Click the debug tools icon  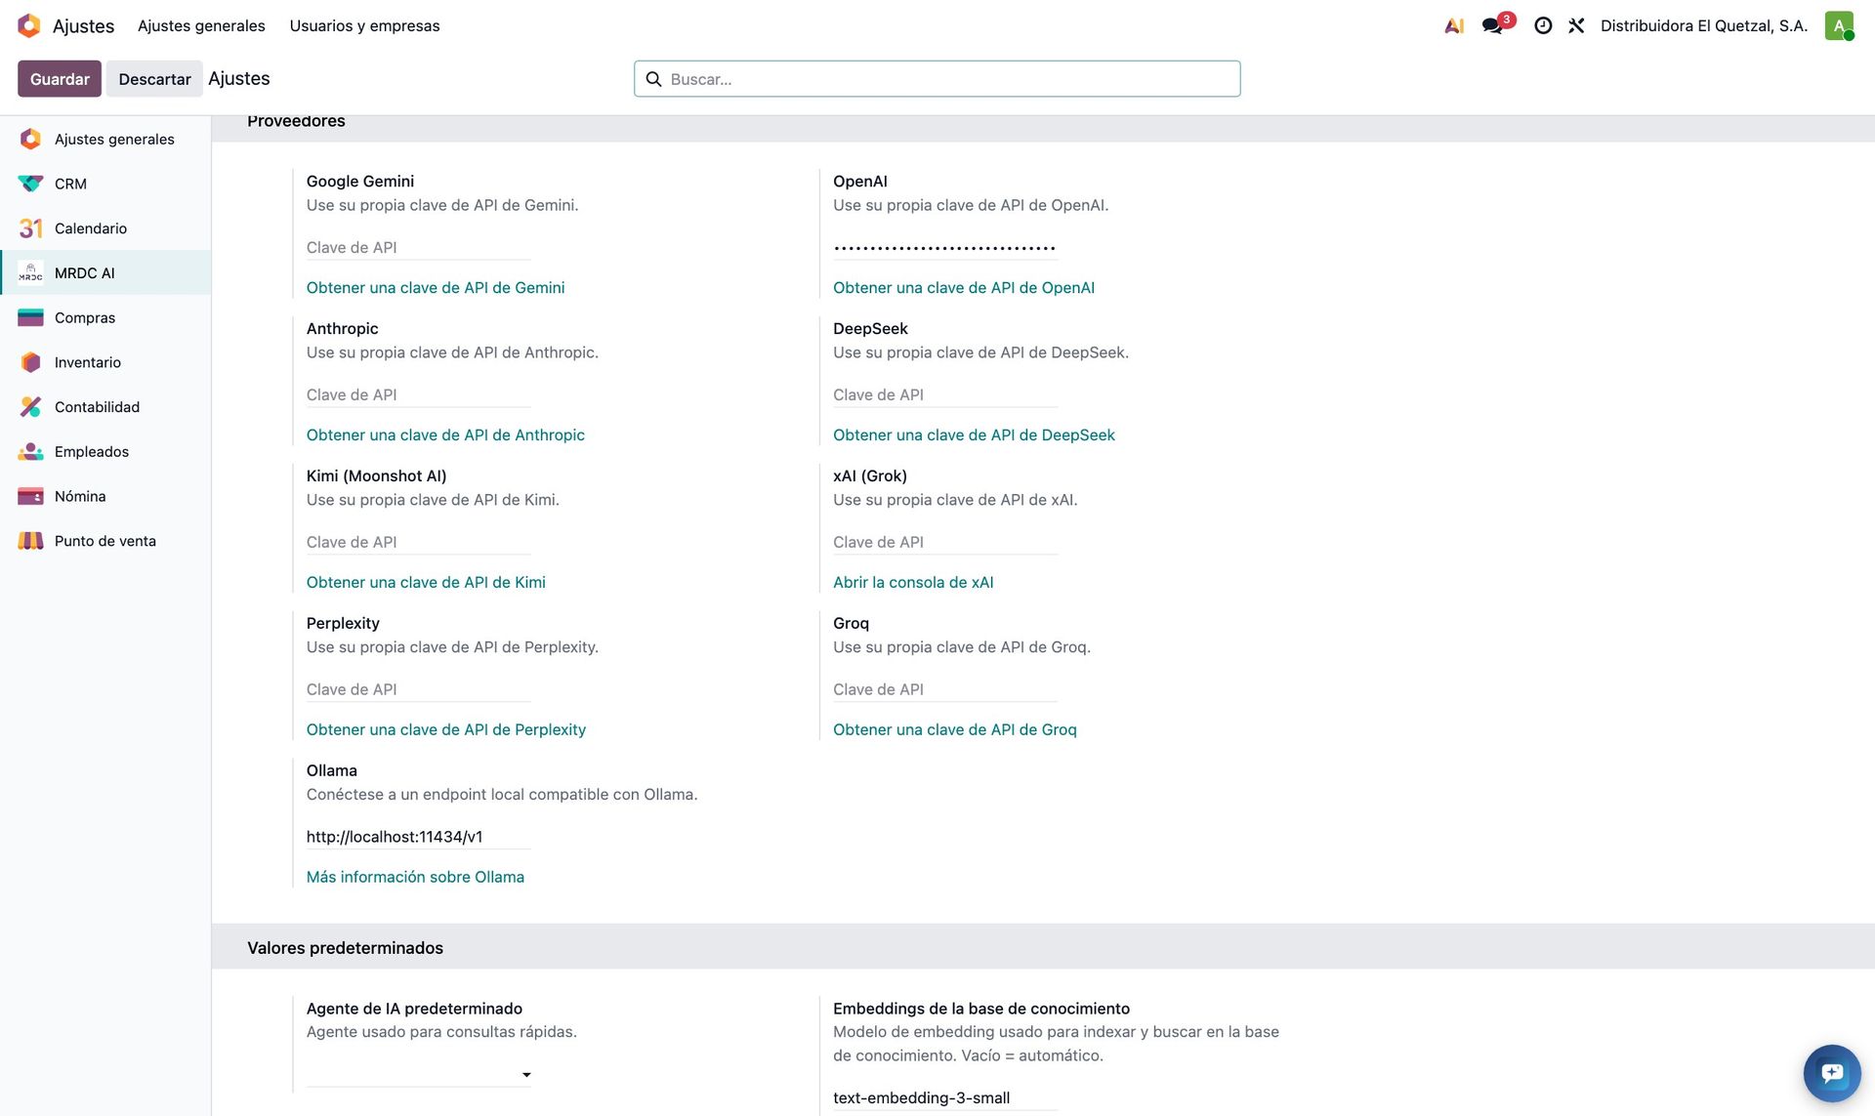(1576, 26)
